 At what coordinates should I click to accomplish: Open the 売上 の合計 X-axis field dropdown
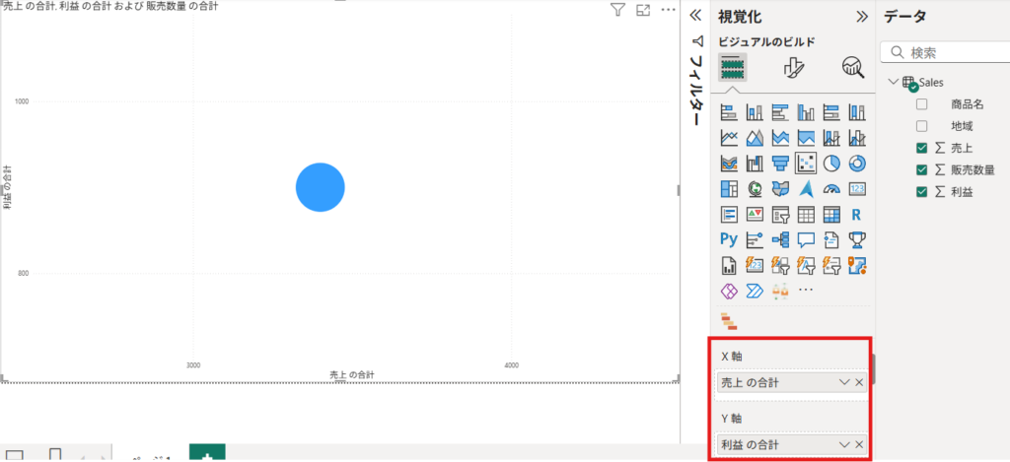[x=843, y=382]
